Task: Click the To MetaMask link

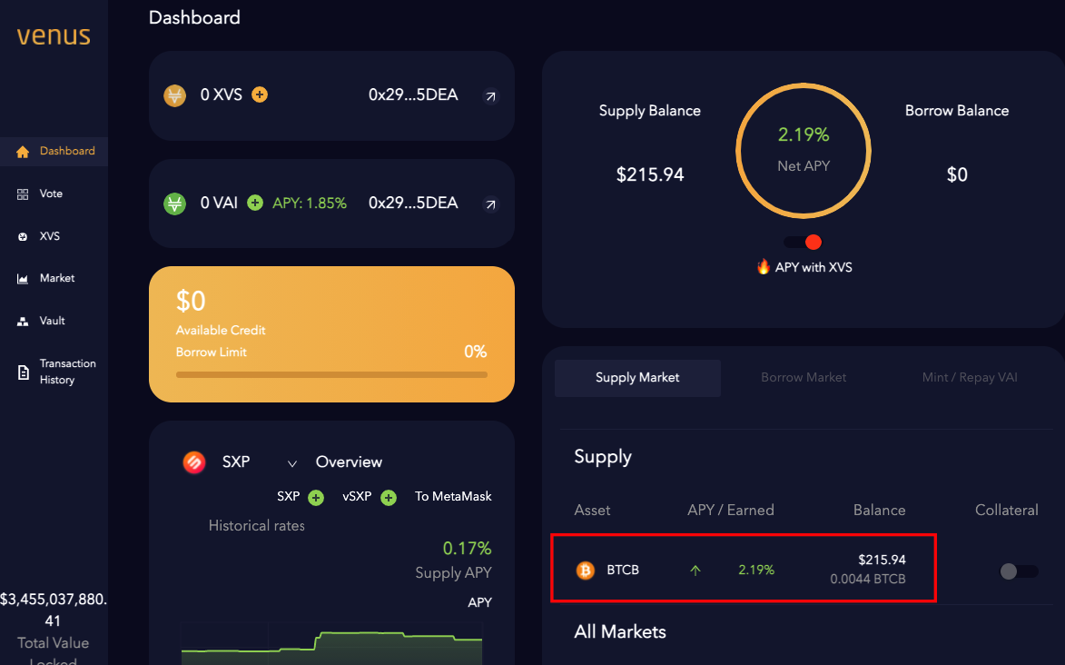Action: click(453, 496)
